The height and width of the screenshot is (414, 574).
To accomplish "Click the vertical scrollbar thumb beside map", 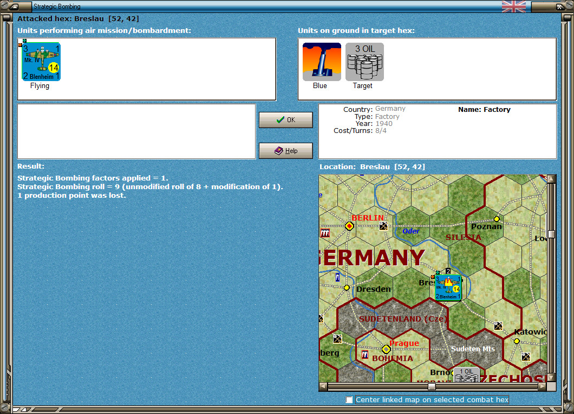I will [551, 234].
